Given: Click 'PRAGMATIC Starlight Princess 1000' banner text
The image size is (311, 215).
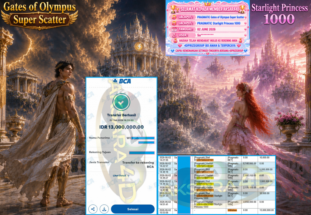Looking at the screenshot, I should tap(219, 23).
